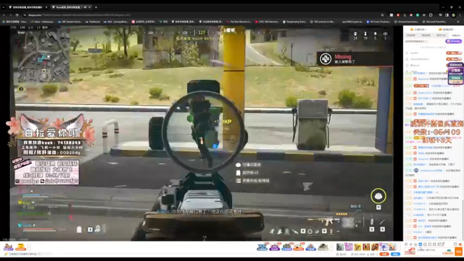Go back with the browser back arrow
464x261 pixels.
[x=4, y=15]
